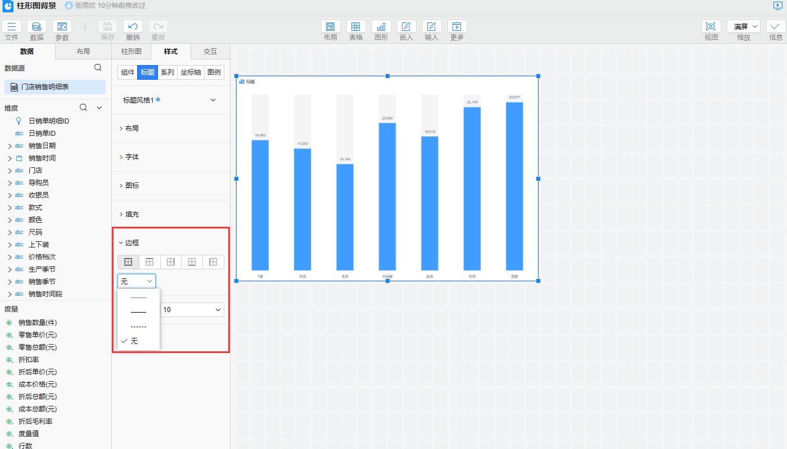
Task: Open the 视图 view icon
Action: [x=711, y=26]
